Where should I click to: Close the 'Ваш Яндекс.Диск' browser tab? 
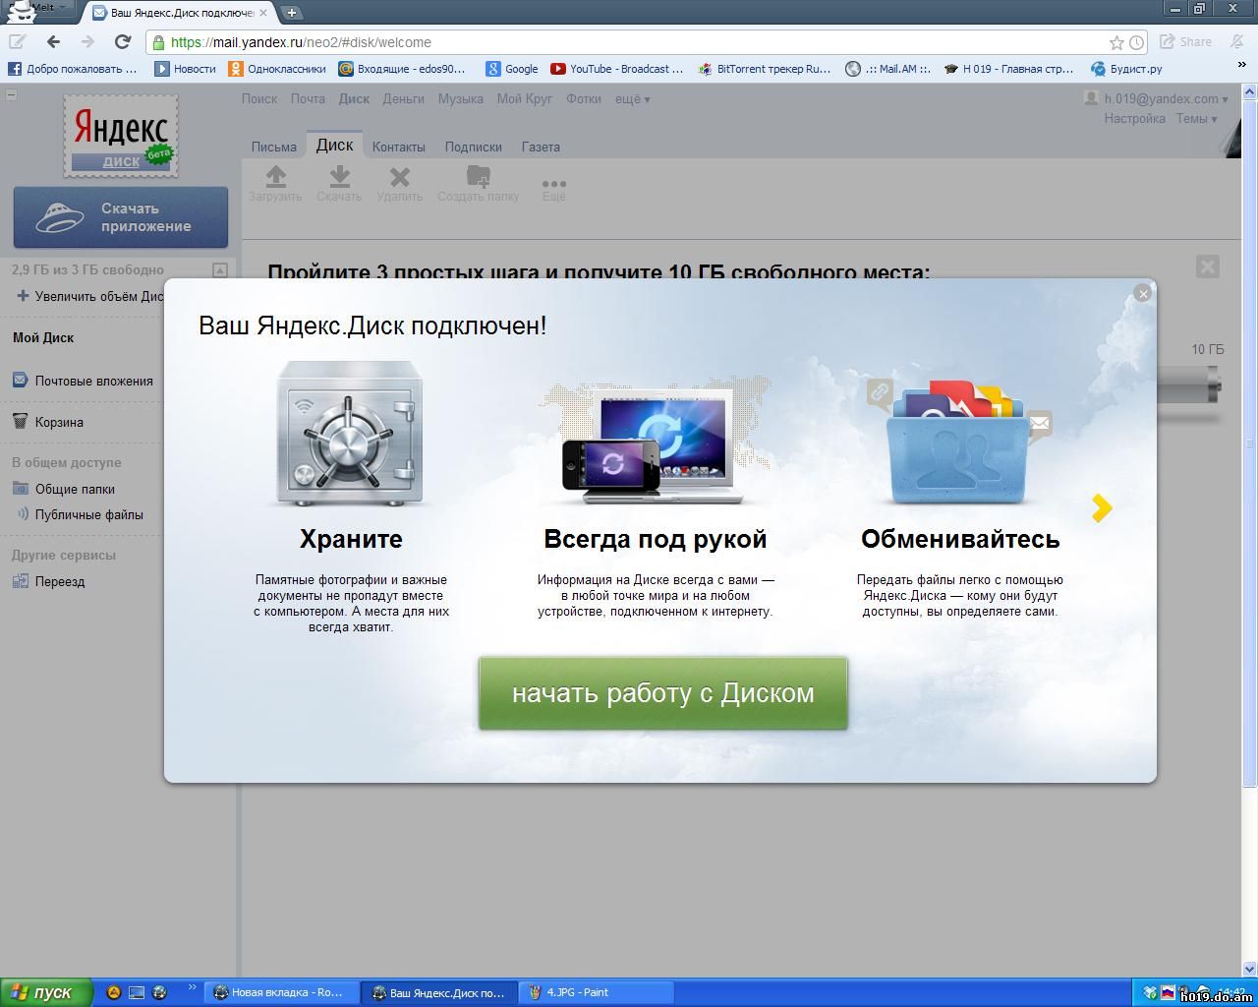point(262,13)
